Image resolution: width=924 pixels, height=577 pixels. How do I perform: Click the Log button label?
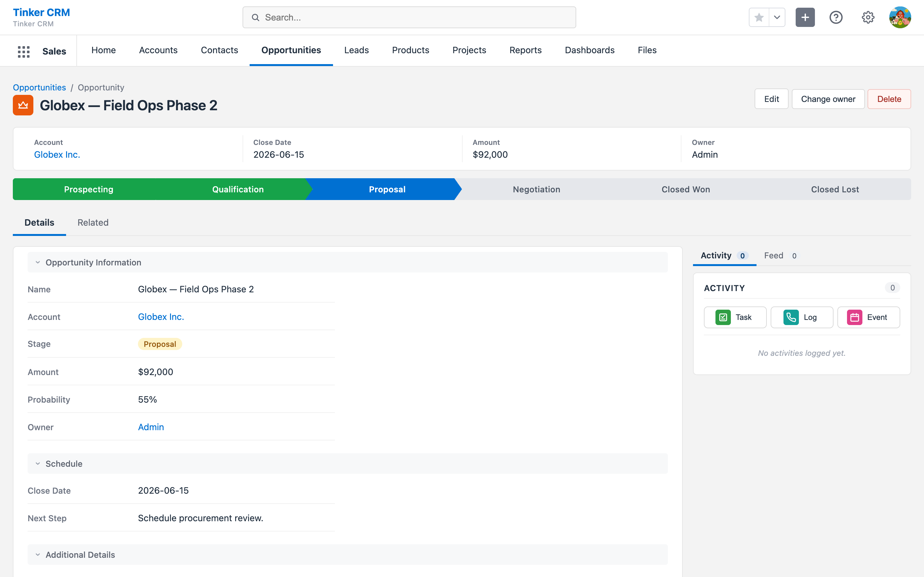click(810, 317)
